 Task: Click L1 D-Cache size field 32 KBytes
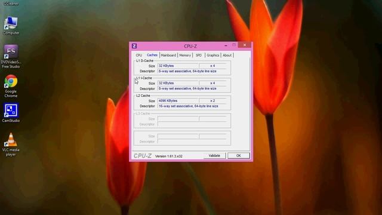click(178, 66)
